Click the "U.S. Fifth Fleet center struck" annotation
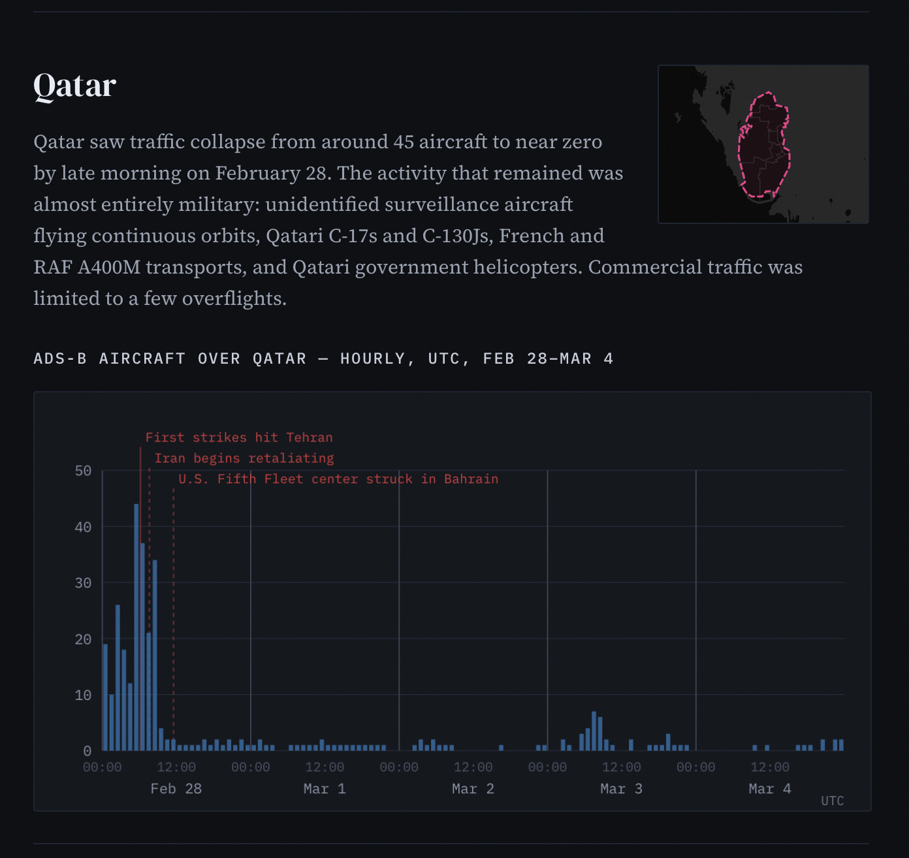The height and width of the screenshot is (858, 909). pyautogui.click(x=338, y=479)
